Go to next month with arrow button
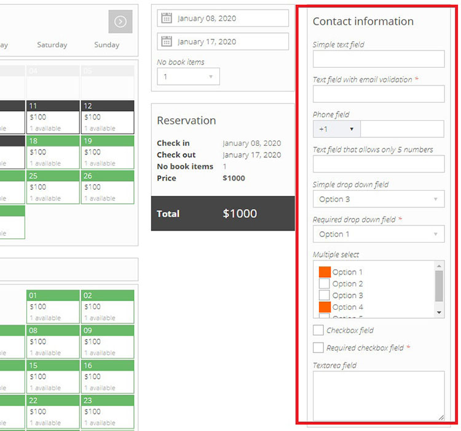This screenshot has width=461, height=431. [120, 22]
